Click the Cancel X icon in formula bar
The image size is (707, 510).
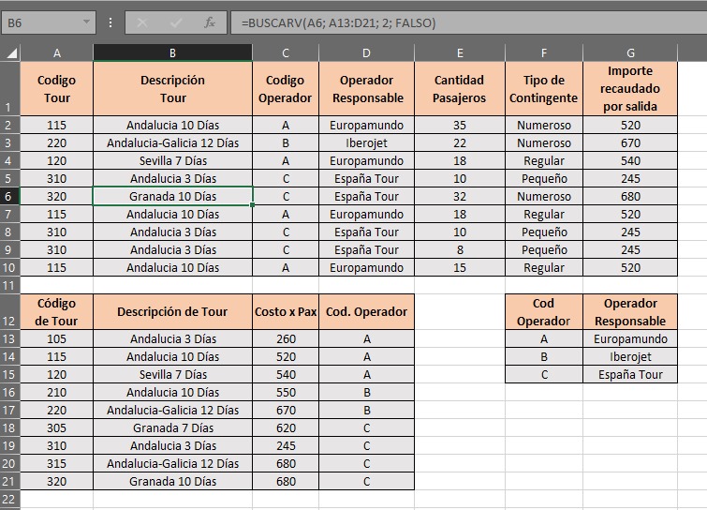click(143, 22)
